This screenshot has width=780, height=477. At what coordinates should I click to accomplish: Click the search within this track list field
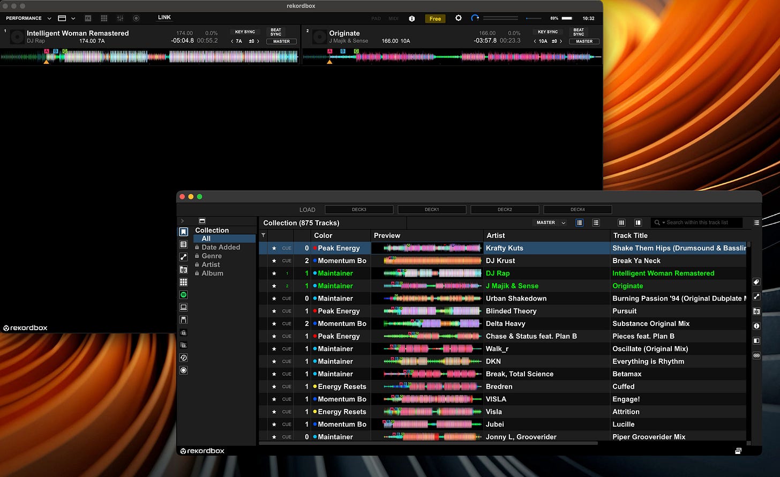tap(697, 222)
